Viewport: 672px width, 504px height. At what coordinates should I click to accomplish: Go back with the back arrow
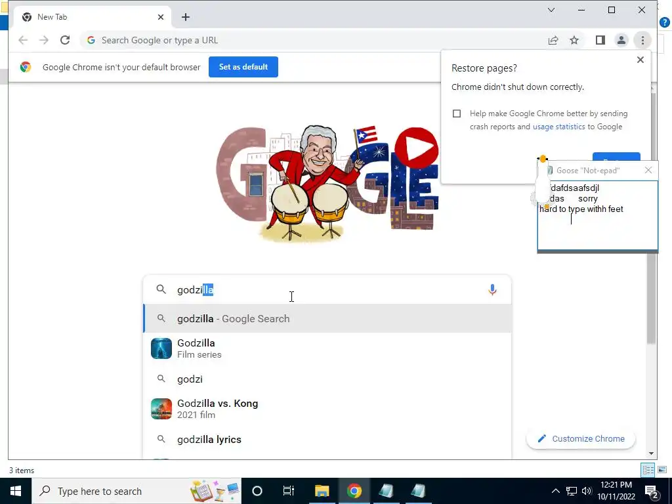coord(23,40)
